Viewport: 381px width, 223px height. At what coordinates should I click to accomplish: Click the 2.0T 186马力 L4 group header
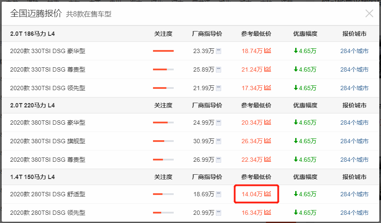pos(32,34)
